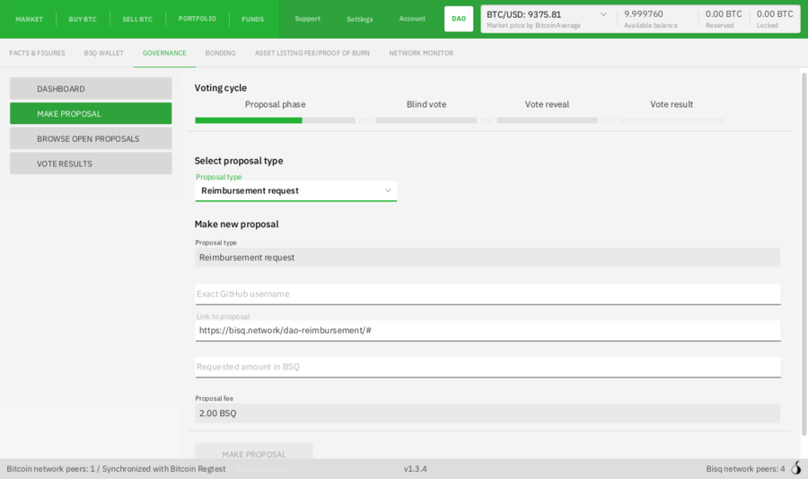Click the Bisq logo icon in status bar
The height and width of the screenshot is (479, 808).
(795, 468)
